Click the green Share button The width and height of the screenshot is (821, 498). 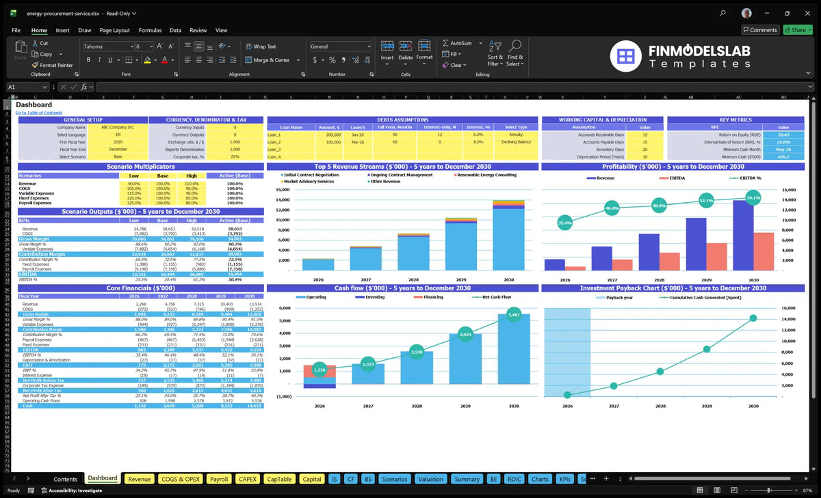tap(796, 30)
